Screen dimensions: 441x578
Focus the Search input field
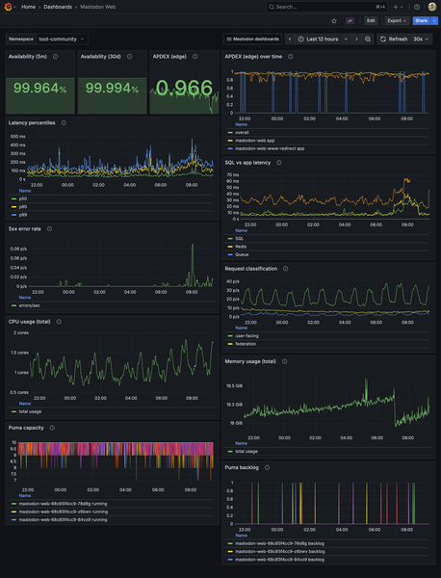(326, 7)
